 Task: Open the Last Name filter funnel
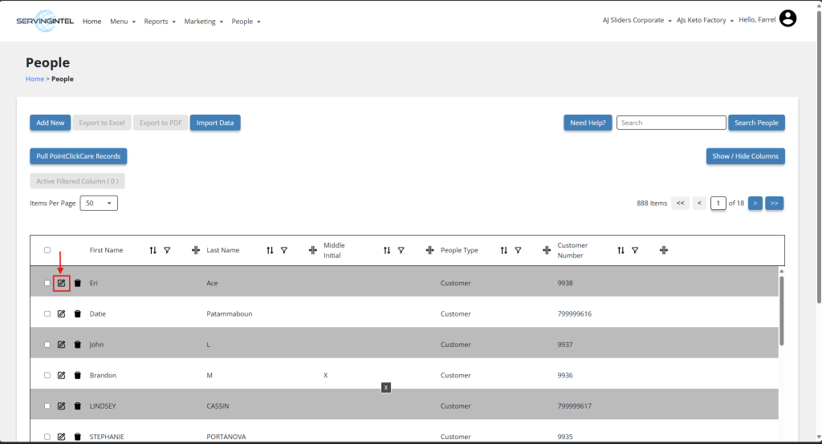(x=284, y=251)
